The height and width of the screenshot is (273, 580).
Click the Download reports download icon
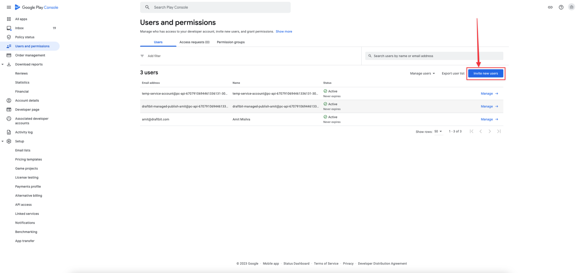click(x=9, y=64)
